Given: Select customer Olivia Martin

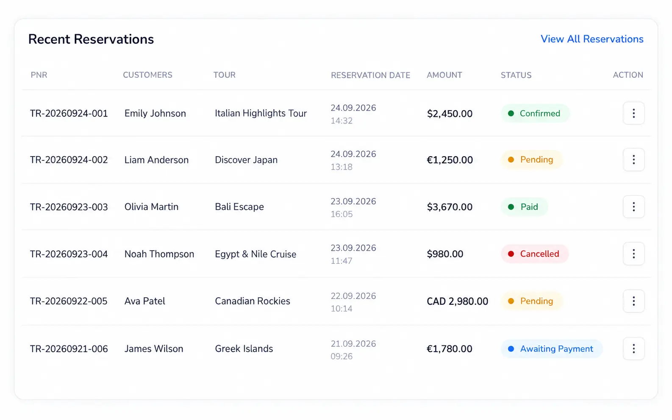Looking at the screenshot, I should (151, 207).
